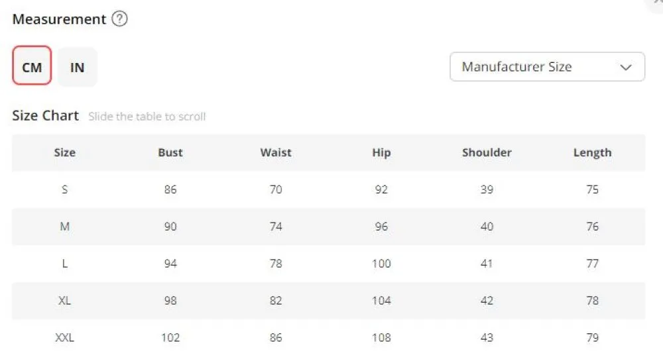Select the XL size row
The height and width of the screenshot is (361, 663).
pyautogui.click(x=329, y=301)
